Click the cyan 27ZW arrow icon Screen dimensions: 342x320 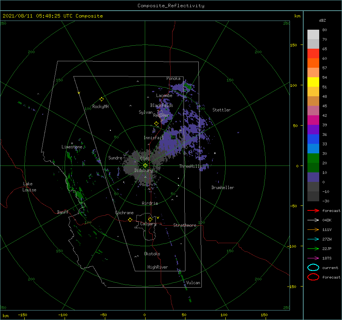313,239
